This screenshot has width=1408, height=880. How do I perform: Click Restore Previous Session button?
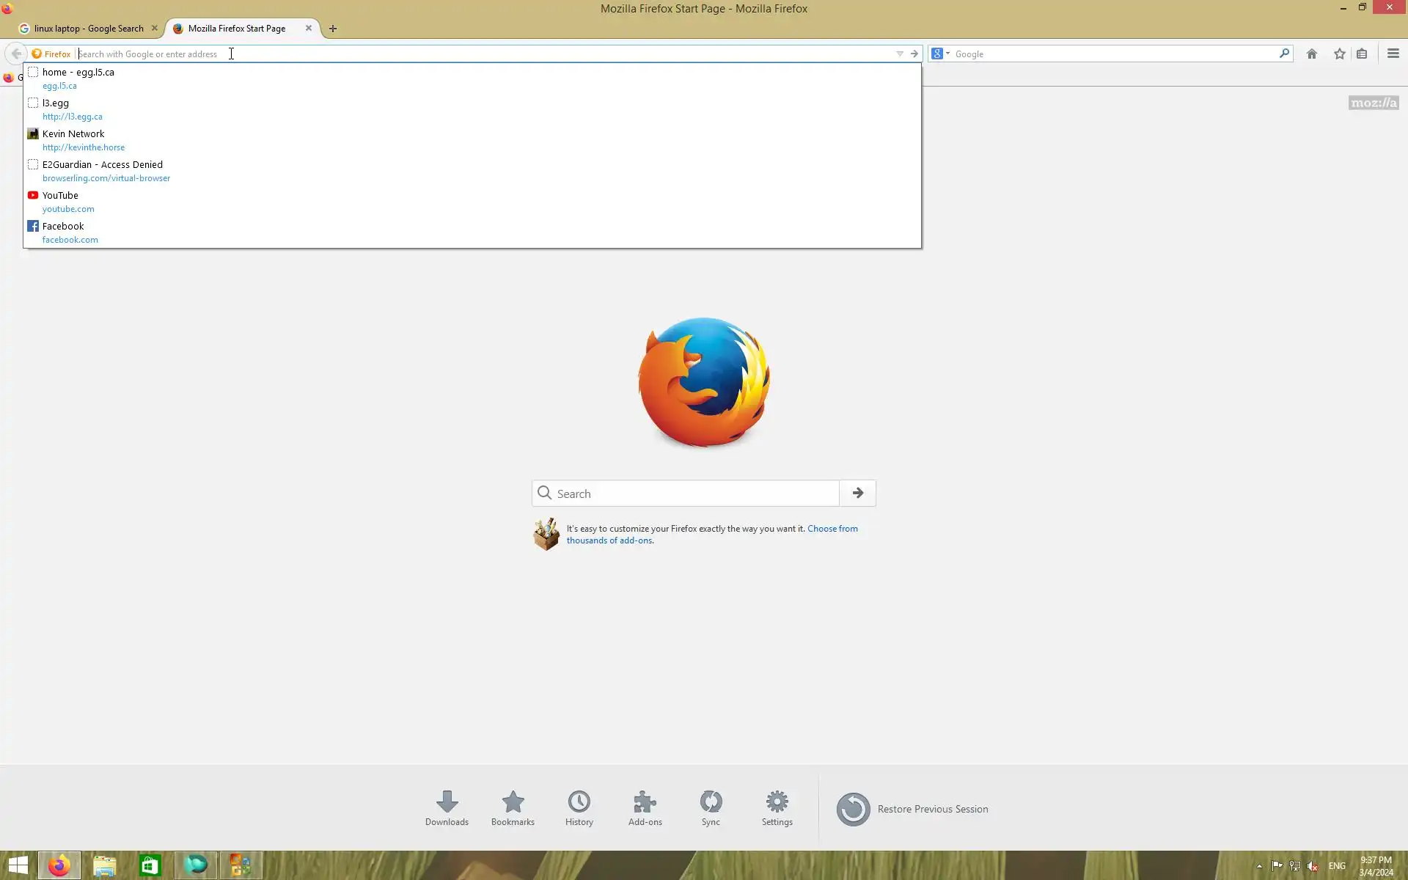point(913,809)
